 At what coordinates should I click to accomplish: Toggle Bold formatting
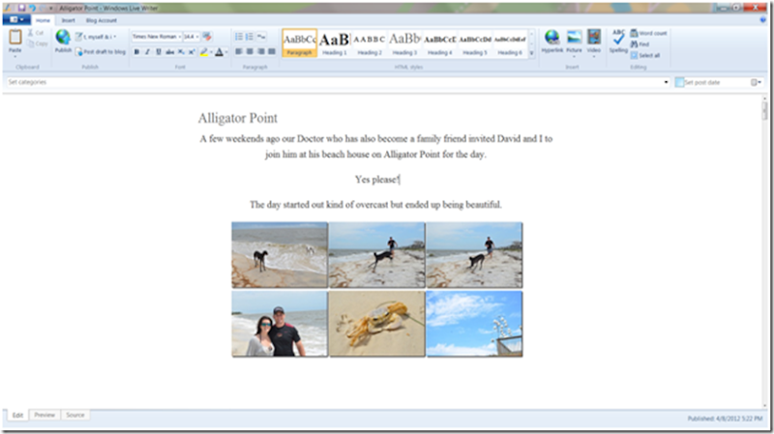tap(136, 52)
